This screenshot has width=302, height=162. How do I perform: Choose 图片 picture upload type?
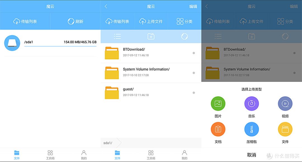tap(218, 104)
